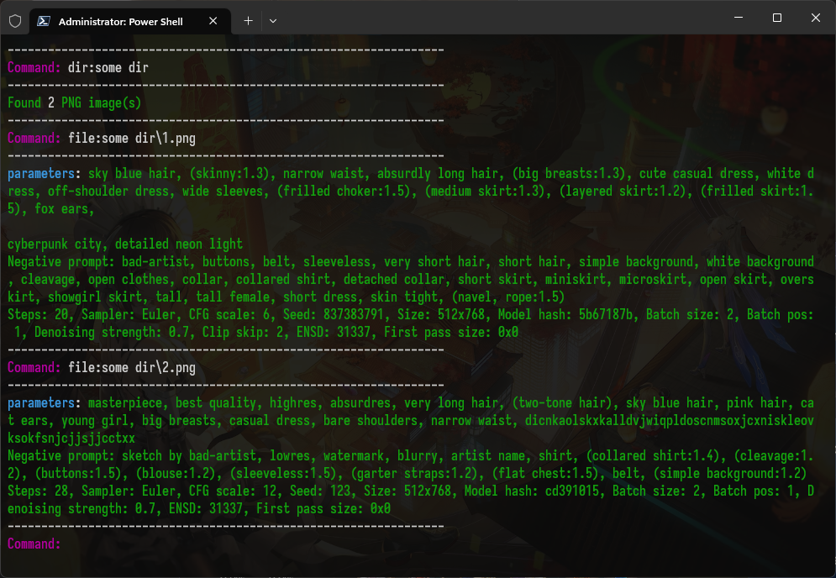Open a new tab with the plus button

click(x=248, y=21)
